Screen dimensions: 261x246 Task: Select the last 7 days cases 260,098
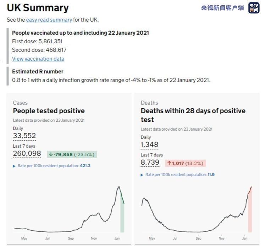(27, 153)
